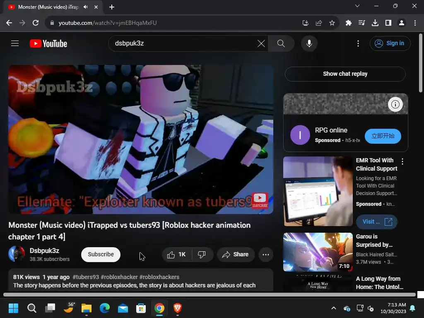Open the #tubers93 hashtag
This screenshot has width=424, height=318.
(x=86, y=277)
